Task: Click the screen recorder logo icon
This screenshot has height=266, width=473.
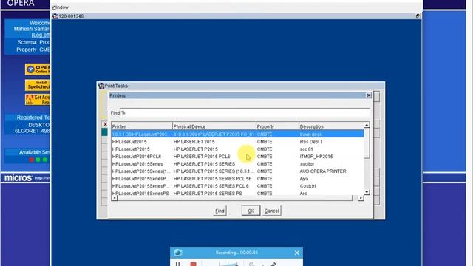Action: 177,253
